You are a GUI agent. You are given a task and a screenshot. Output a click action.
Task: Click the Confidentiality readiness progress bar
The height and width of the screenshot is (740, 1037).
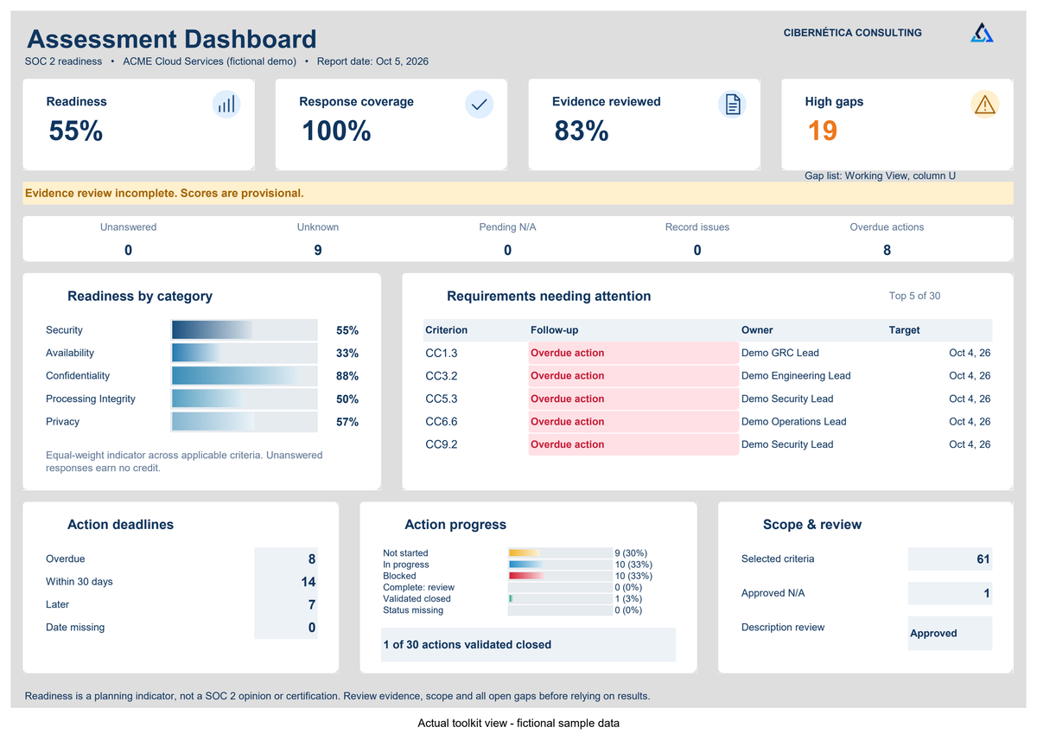(x=245, y=376)
